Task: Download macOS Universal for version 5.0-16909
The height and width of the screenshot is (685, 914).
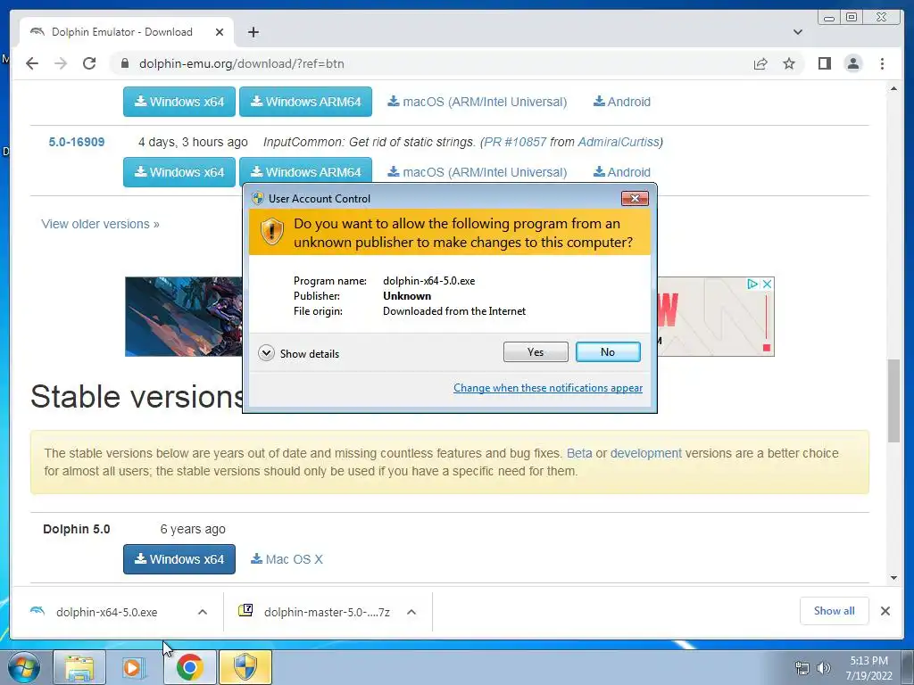Action: (477, 172)
